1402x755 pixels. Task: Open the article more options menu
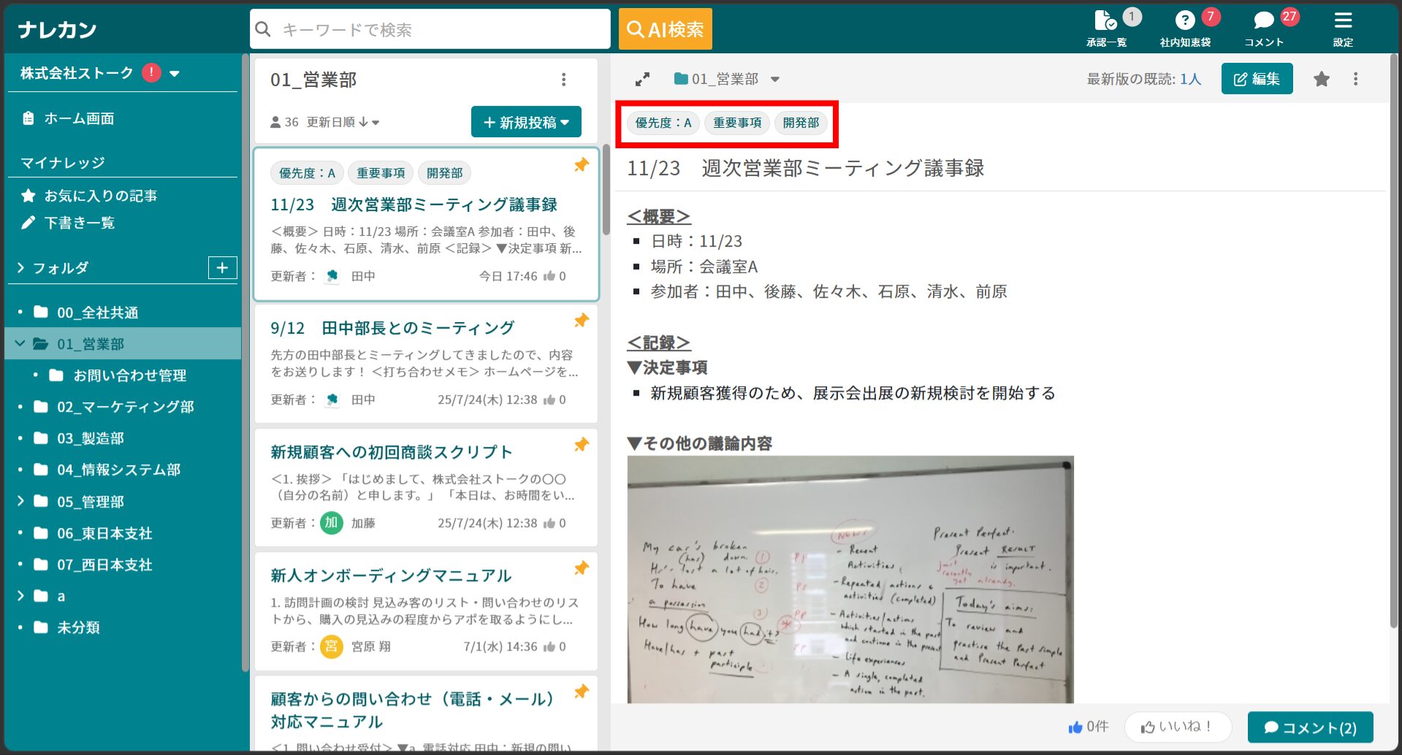click(1355, 79)
